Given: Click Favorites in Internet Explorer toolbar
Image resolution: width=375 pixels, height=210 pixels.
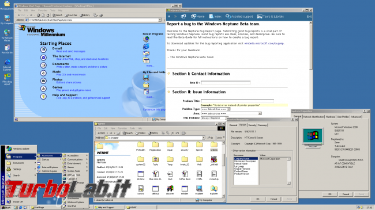Looking at the screenshot, I should (71, 16).
